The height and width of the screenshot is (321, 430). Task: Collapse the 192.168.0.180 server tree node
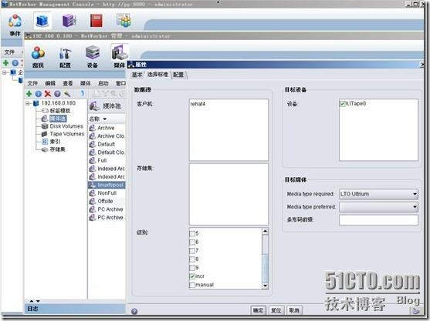[x=28, y=103]
